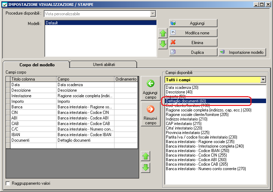Click the Ordinamento column header
Viewport: 273px width, 192px height.
click(126, 79)
